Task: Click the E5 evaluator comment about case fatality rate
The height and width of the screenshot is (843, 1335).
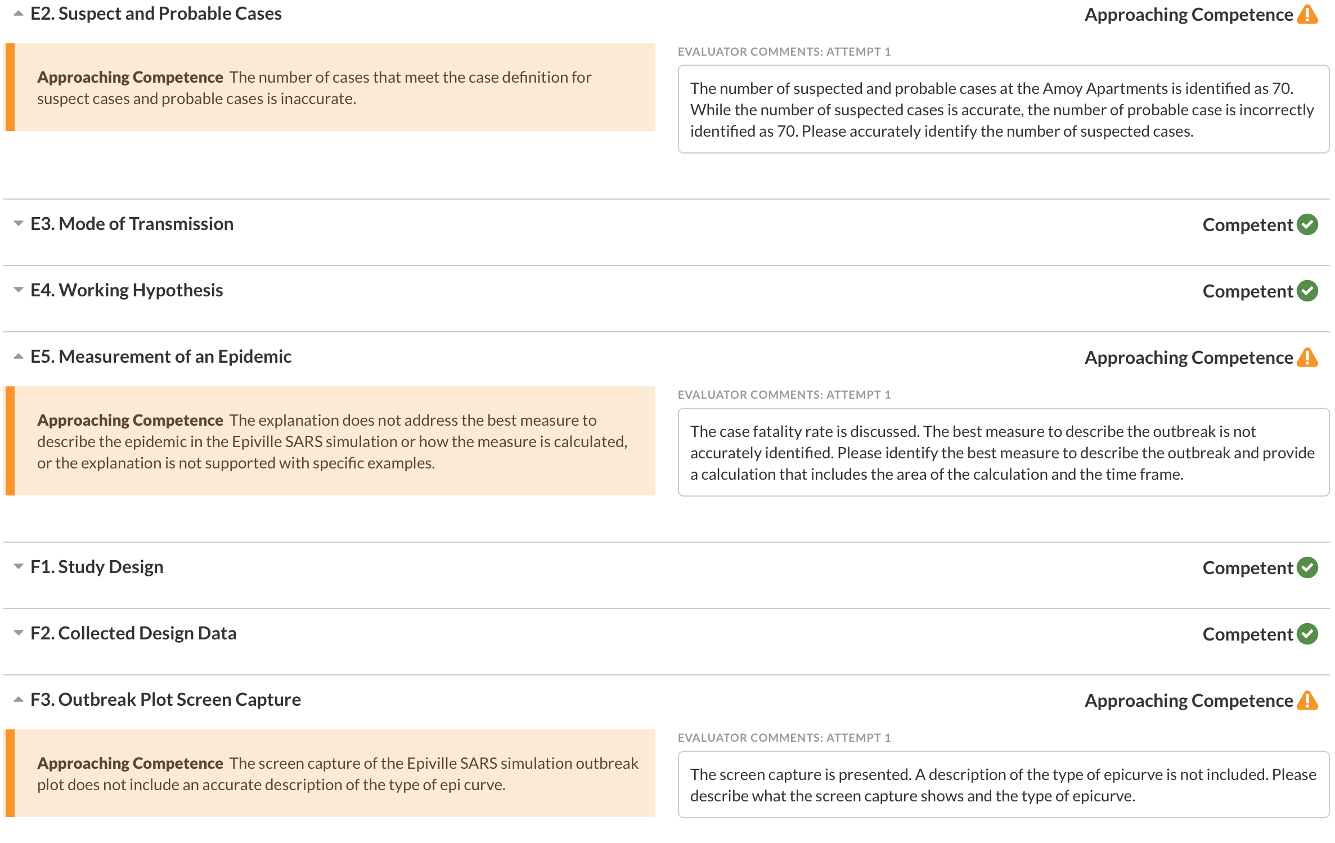Action: [1003, 453]
